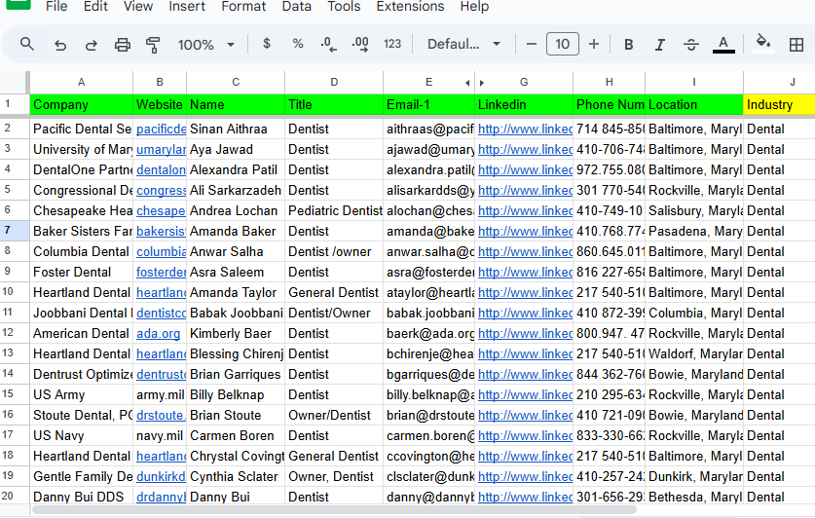Select the yellow Industry header cell
This screenshot has height=518, width=815.
pos(779,104)
